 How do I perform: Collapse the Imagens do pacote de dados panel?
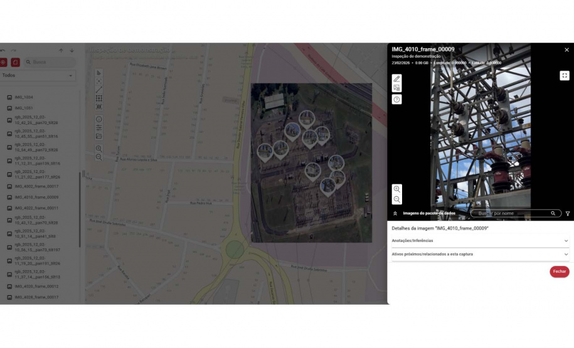pos(395,214)
